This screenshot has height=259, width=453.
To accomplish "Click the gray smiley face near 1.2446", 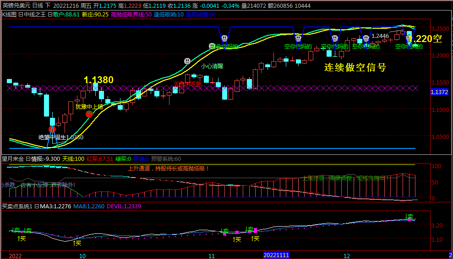I will pos(366,38).
